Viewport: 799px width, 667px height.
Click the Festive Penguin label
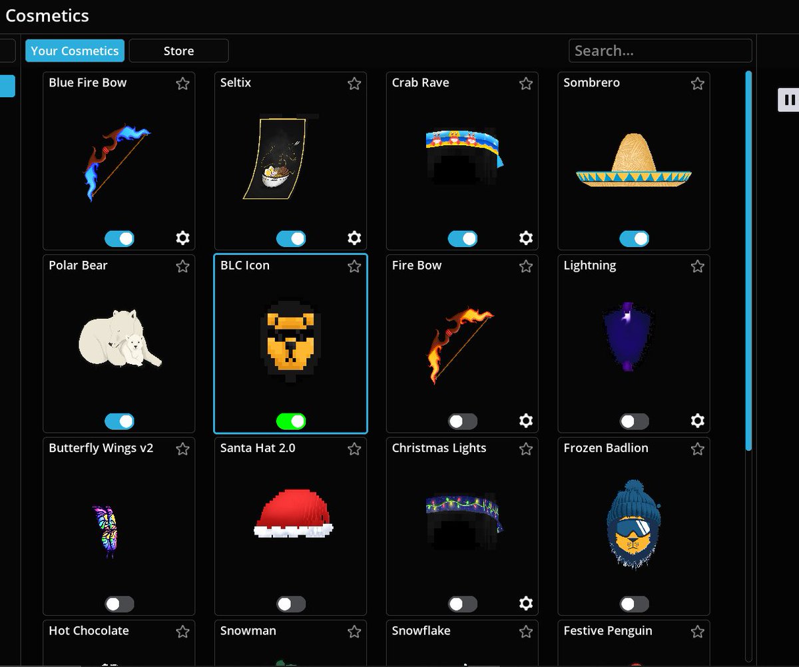coord(608,630)
